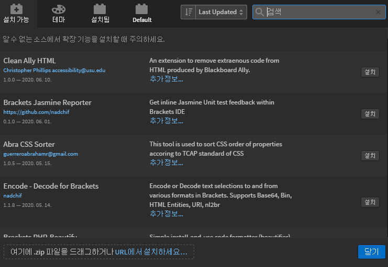The width and height of the screenshot is (388, 267).
Task: Click the .zip drag-and-drop install zone
Action: [99, 252]
